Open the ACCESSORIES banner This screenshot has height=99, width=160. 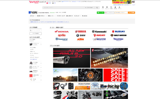coord(65,75)
